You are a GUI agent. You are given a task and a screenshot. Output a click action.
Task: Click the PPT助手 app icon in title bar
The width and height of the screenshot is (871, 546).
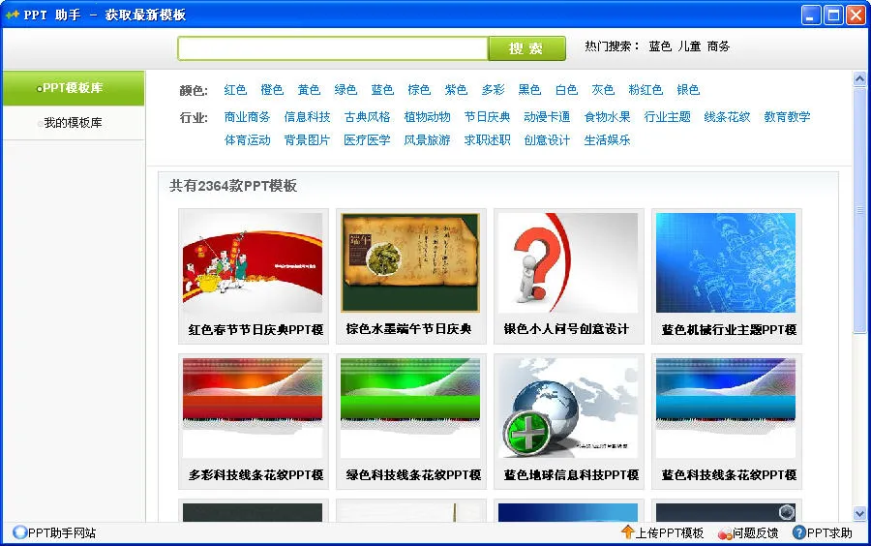pyautogui.click(x=13, y=15)
